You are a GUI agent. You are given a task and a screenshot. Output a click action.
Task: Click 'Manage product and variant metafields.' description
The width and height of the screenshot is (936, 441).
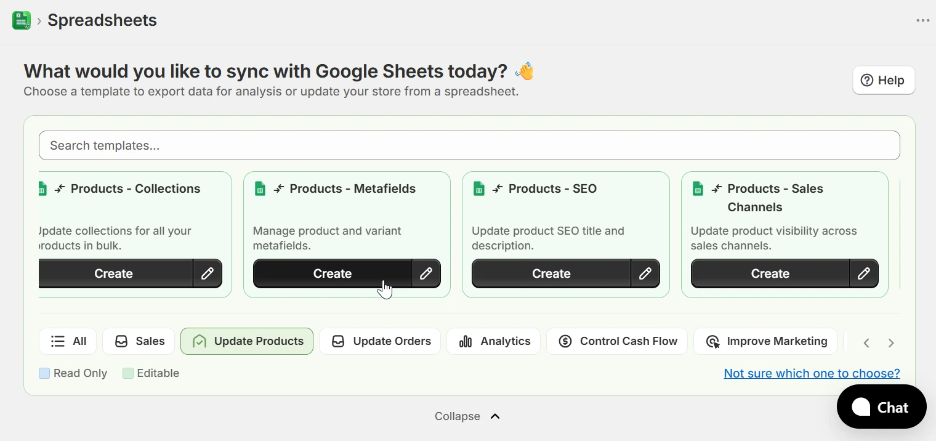(x=327, y=238)
